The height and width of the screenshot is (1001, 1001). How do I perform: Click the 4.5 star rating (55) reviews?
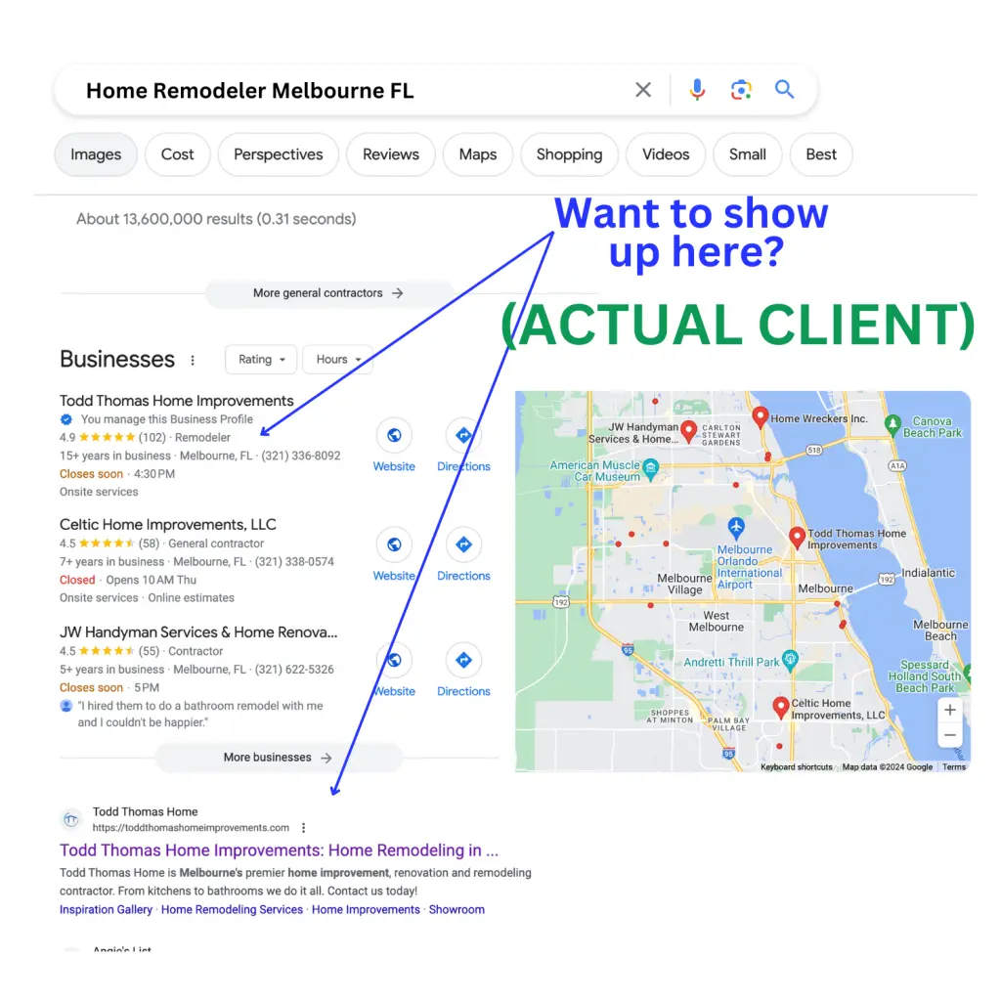pyautogui.click(x=109, y=652)
